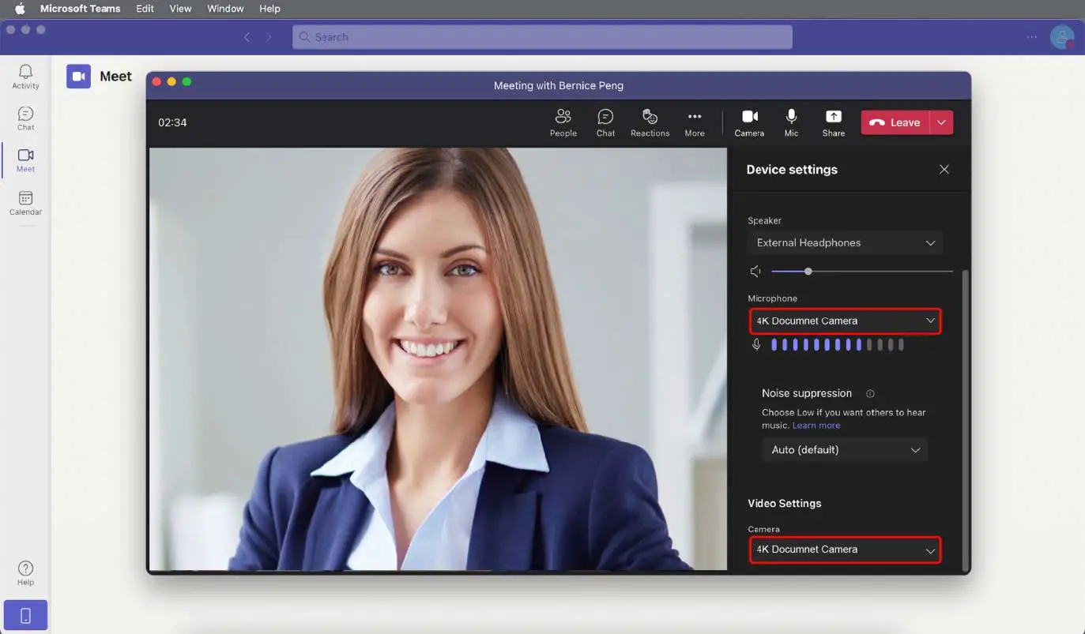Viewport: 1085px width, 634px height.
Task: Open the Edit menu
Action: pos(145,9)
